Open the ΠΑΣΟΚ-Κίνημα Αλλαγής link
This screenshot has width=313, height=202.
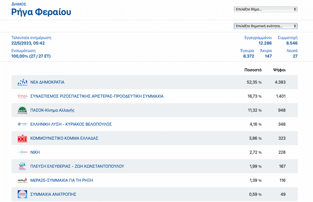(52, 110)
